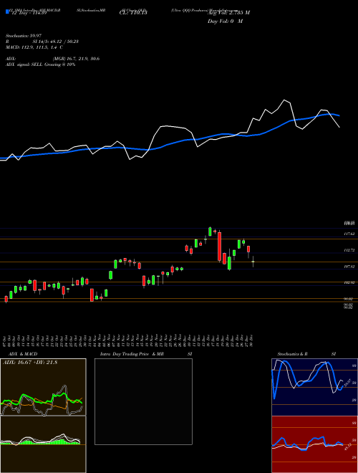Click the 'MACD: 112.9, 111.5, 1.4 C' line

[34, 47]
